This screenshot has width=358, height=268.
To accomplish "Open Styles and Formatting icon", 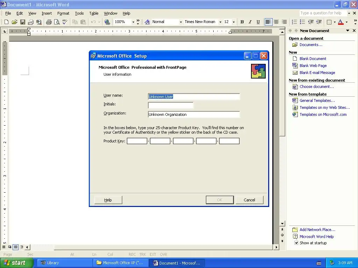I will (x=147, y=22).
